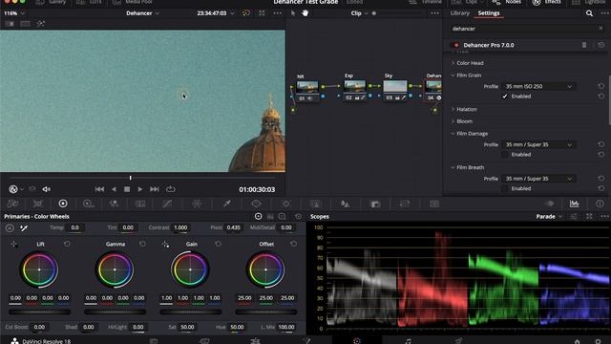Image resolution: width=611 pixels, height=344 pixels.
Task: Open the Information palette
Action: tap(600, 204)
